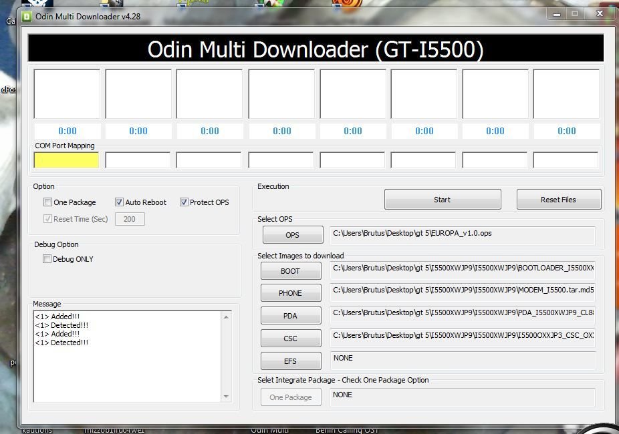Click the EFS button
The height and width of the screenshot is (434, 619).
point(291,361)
